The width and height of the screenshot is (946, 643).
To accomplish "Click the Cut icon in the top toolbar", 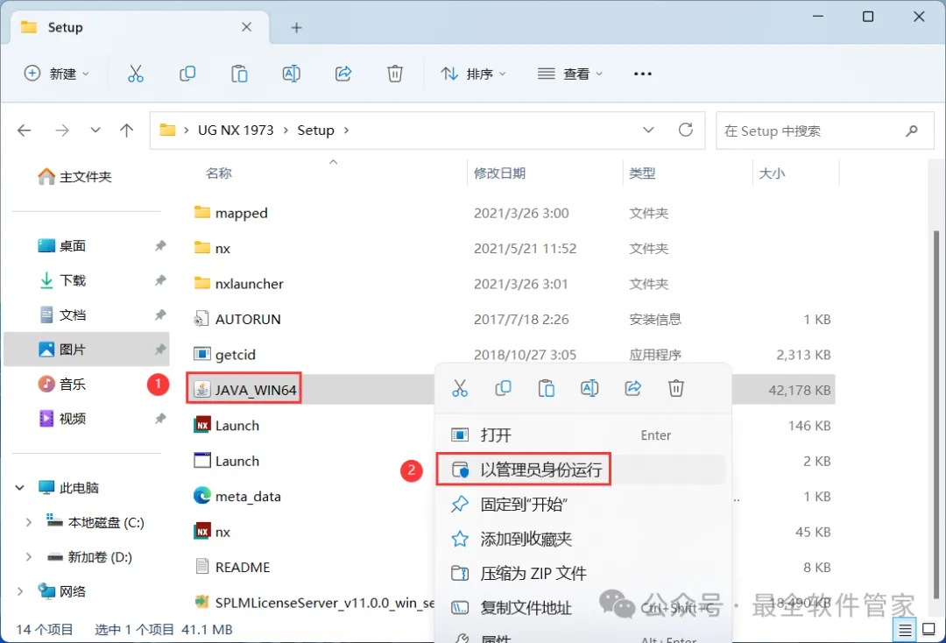I will 136,74.
